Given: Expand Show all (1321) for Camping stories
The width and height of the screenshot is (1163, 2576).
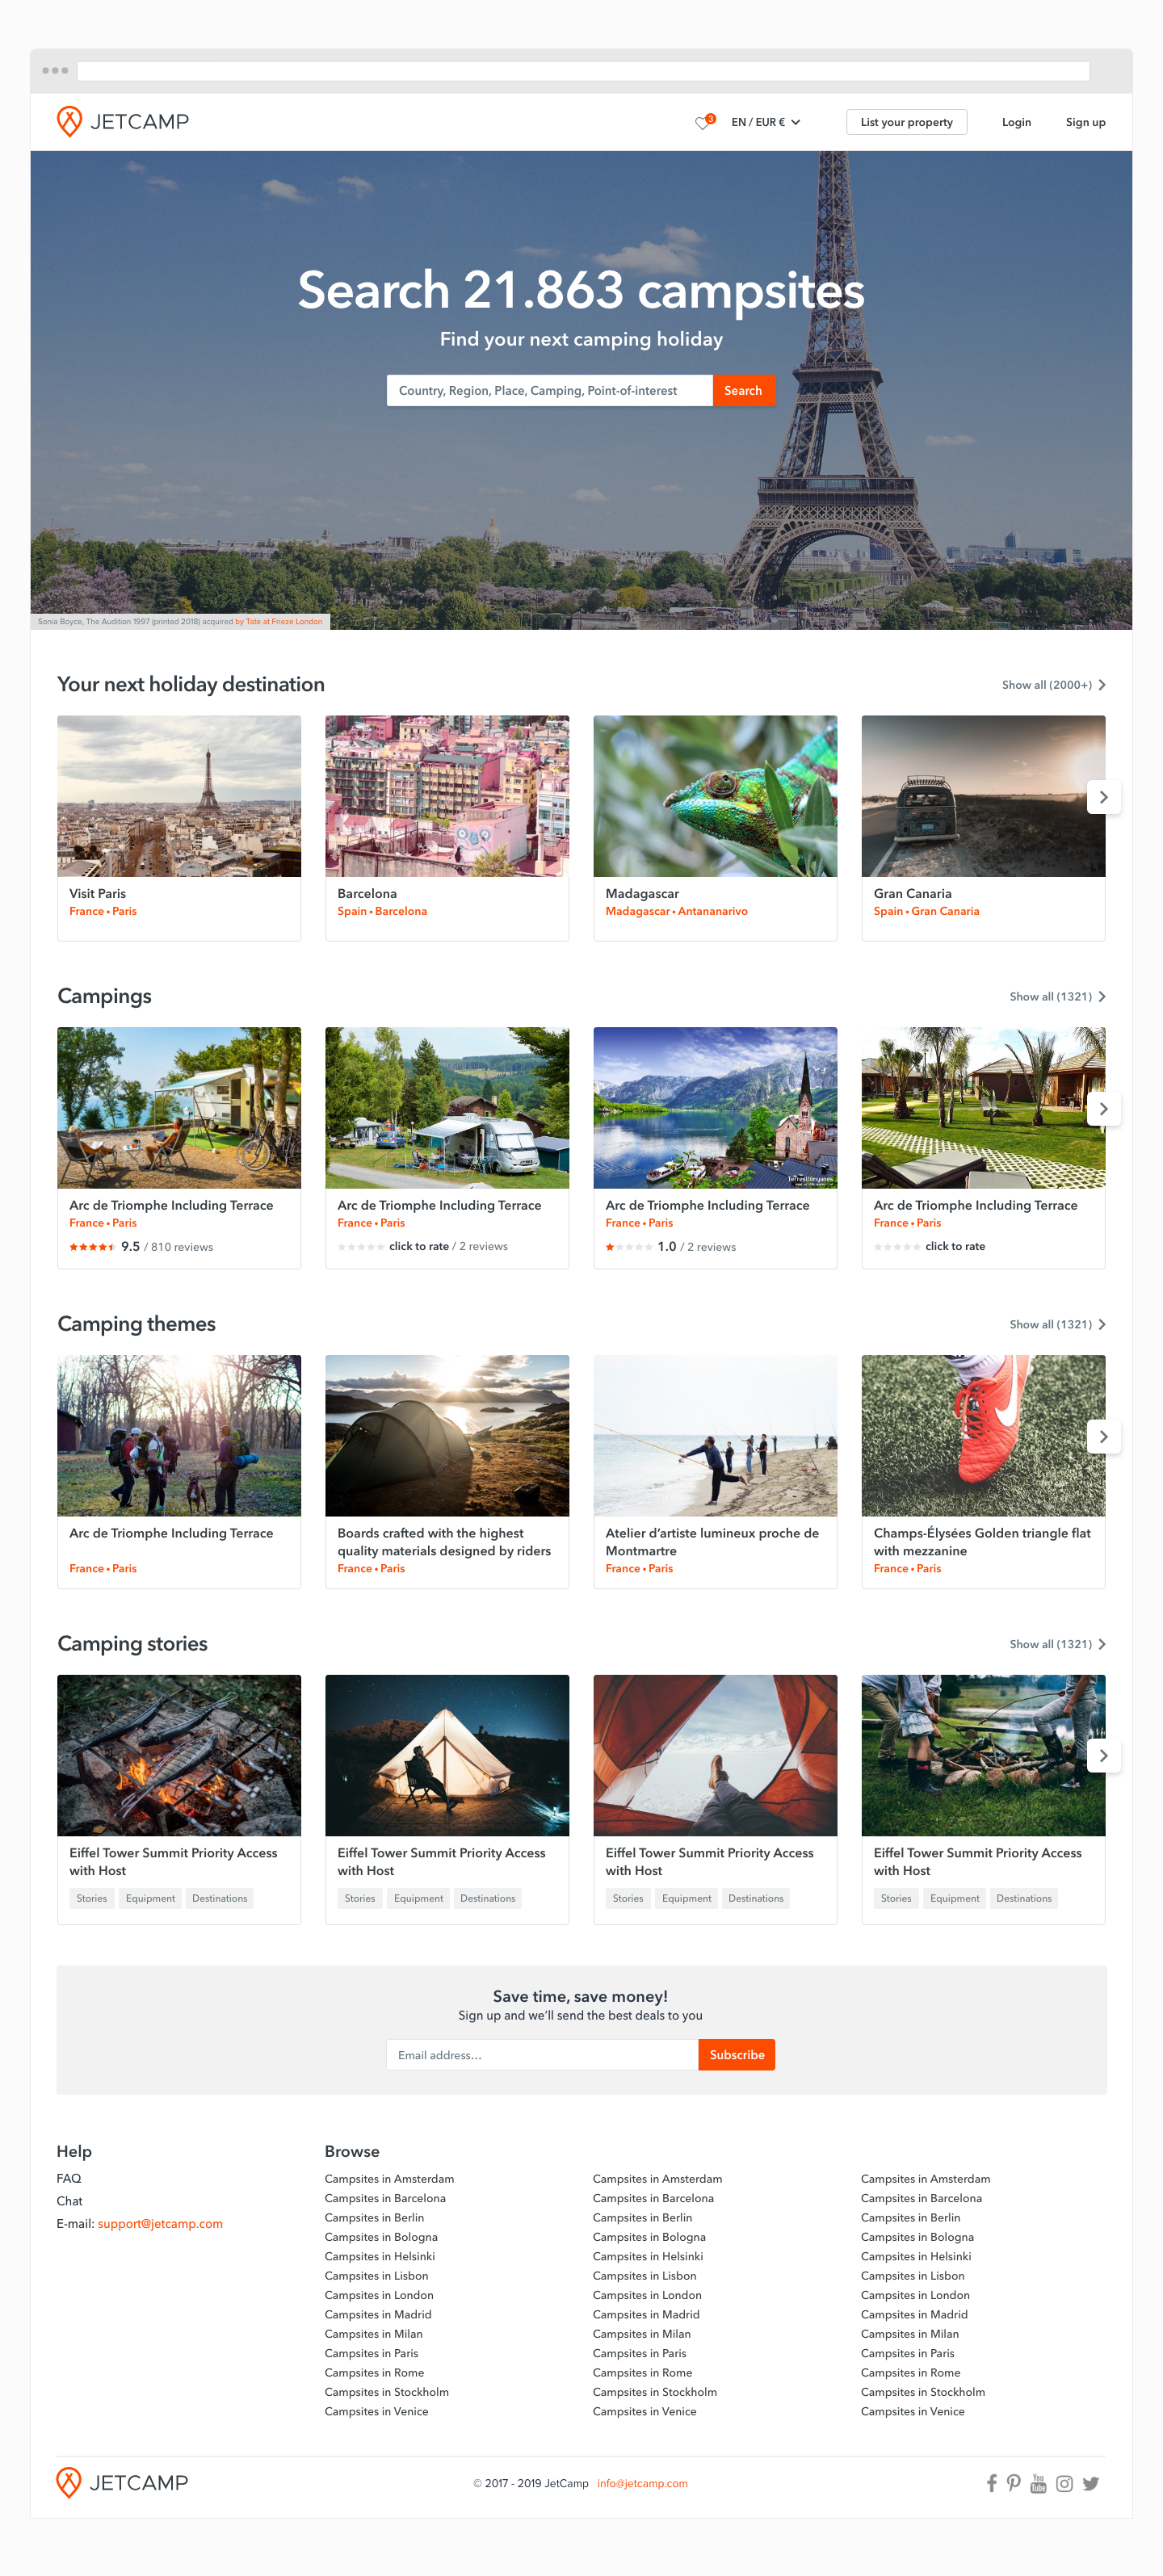Looking at the screenshot, I should click(x=1057, y=1644).
